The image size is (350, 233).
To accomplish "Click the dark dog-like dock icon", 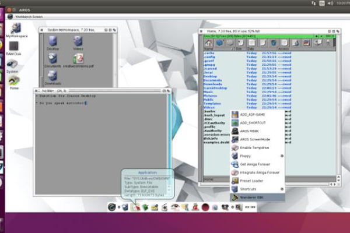I will pos(225,207).
